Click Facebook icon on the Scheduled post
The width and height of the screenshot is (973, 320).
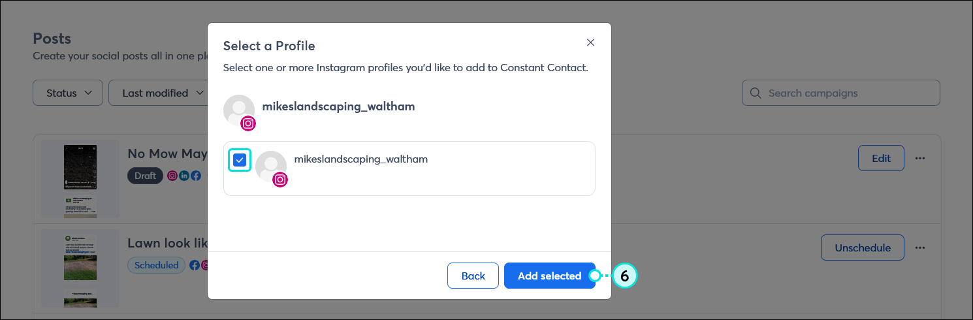click(194, 265)
